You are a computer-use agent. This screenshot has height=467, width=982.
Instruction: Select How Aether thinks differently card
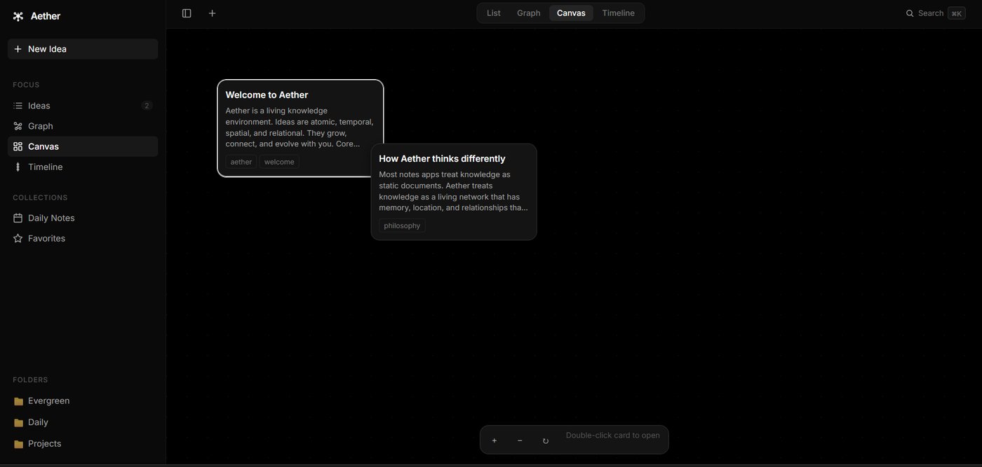coord(454,192)
